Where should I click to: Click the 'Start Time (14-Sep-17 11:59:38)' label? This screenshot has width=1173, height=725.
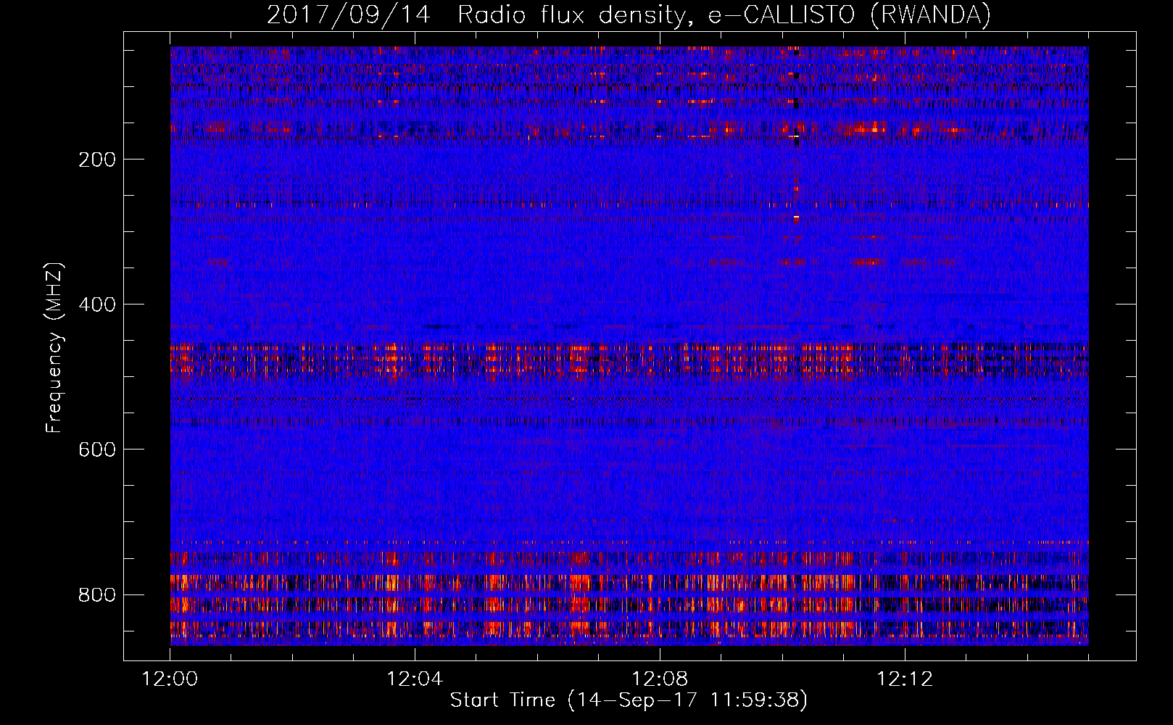[x=629, y=700]
